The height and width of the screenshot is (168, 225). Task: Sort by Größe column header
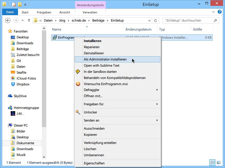(x=202, y=29)
